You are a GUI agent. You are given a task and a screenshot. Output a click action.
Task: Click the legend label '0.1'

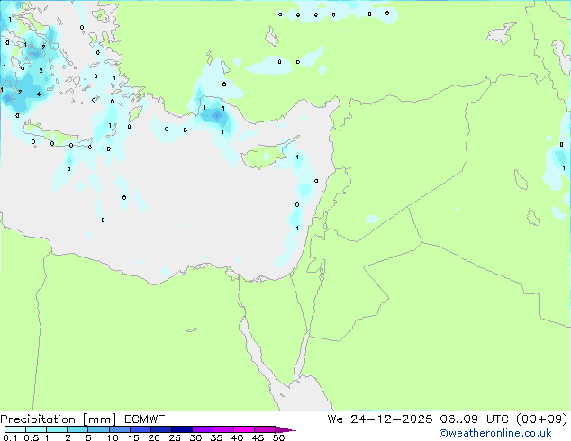[x=10, y=437]
